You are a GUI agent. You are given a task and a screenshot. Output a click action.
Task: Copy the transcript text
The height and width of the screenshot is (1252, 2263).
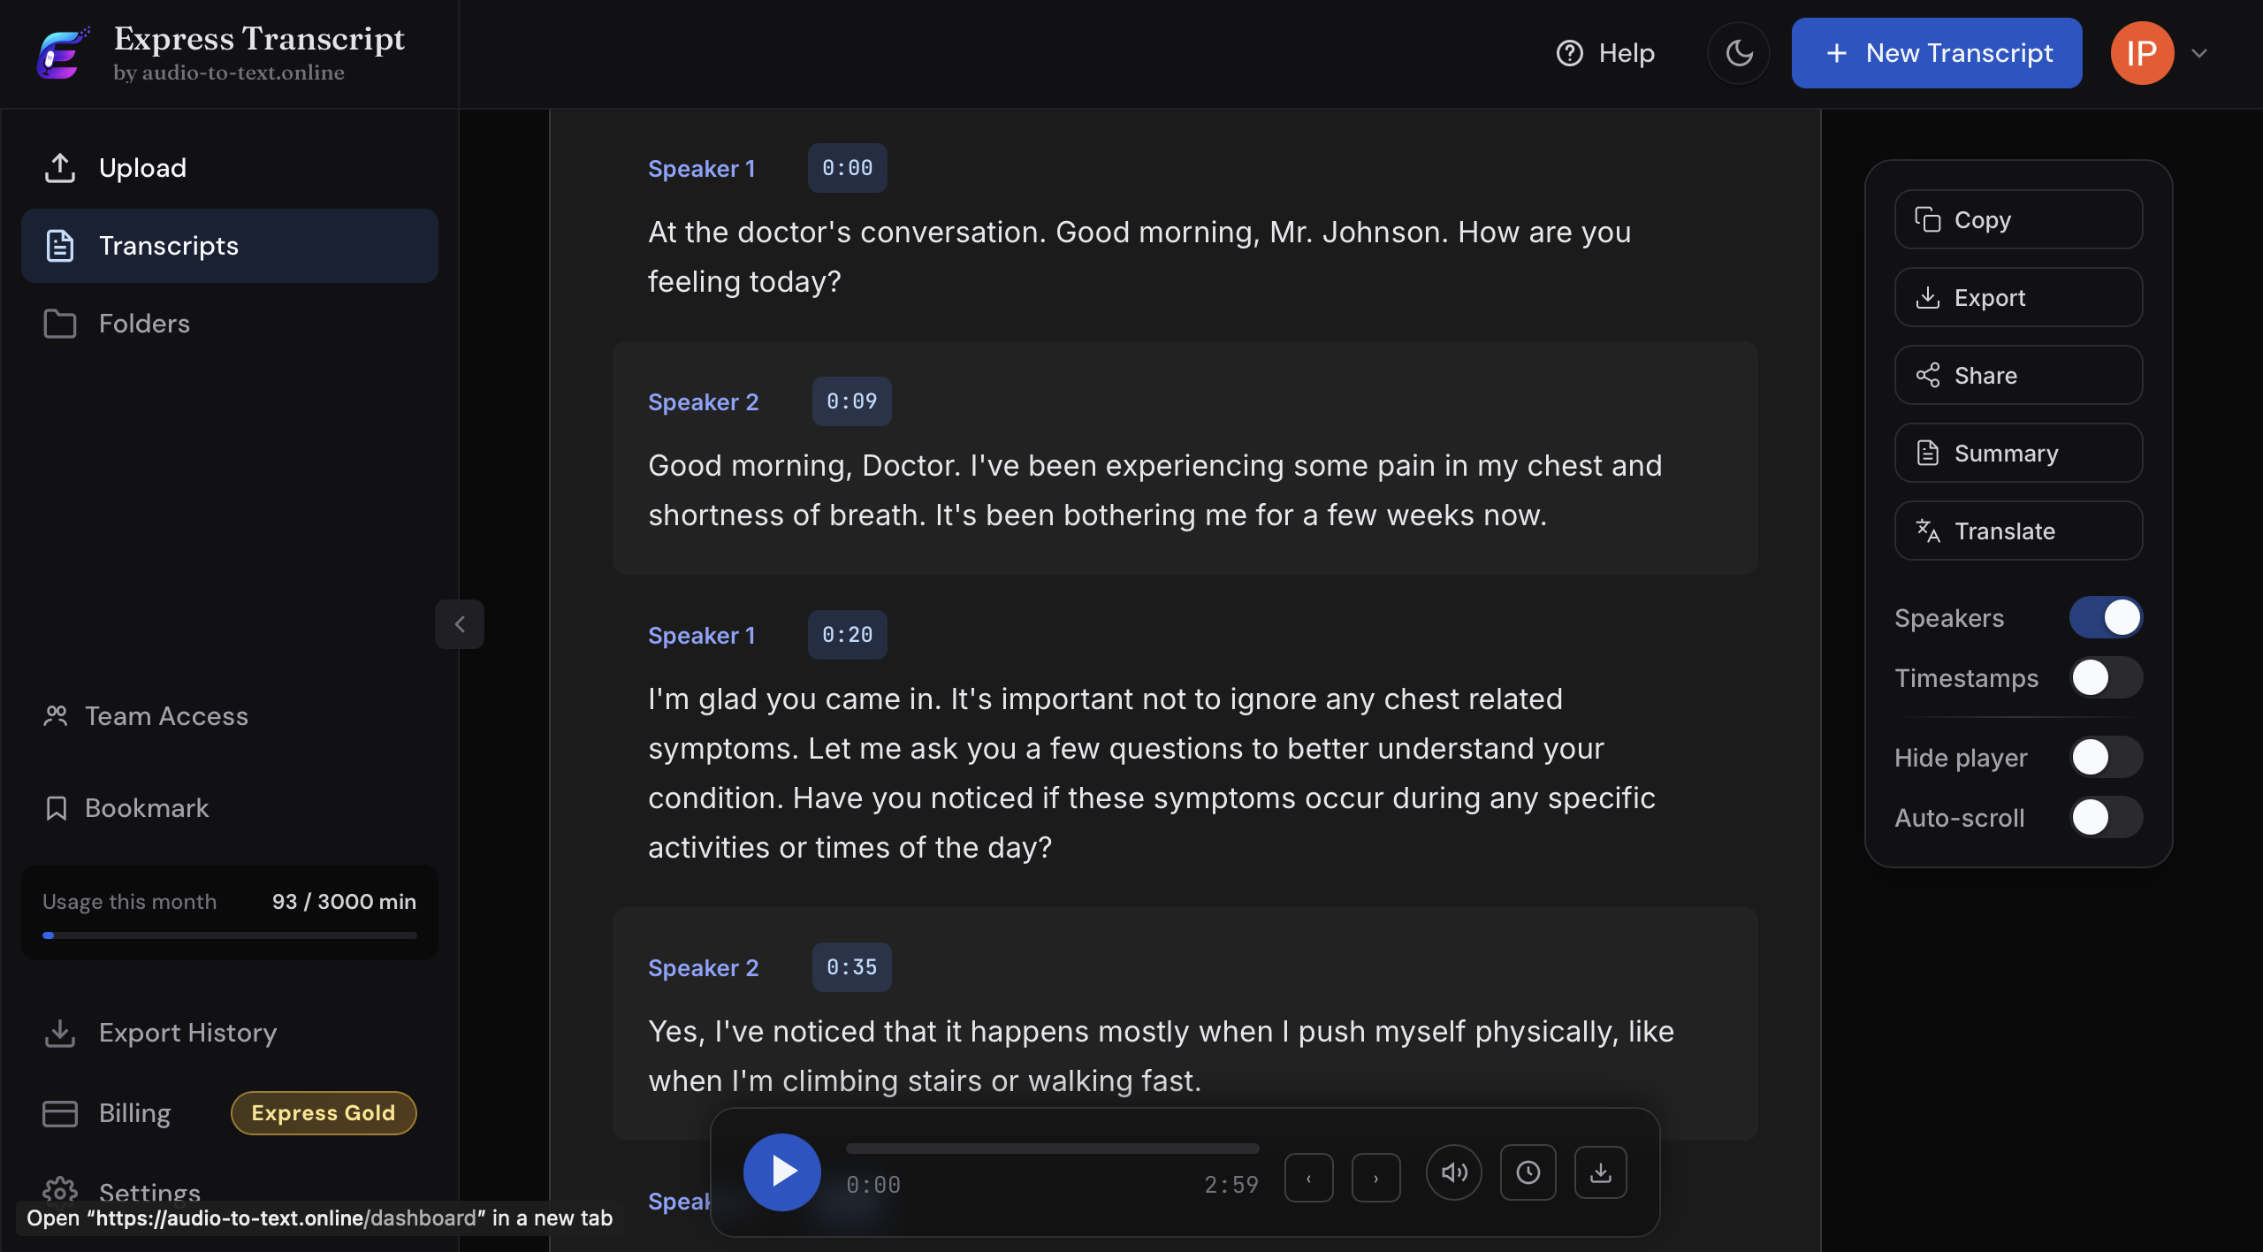(2018, 219)
